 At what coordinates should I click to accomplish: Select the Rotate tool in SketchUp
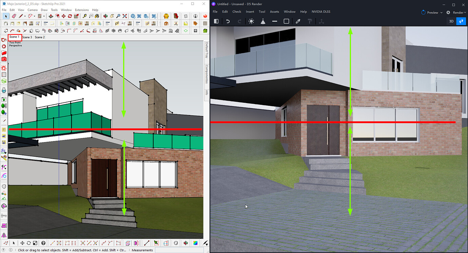click(x=70, y=16)
